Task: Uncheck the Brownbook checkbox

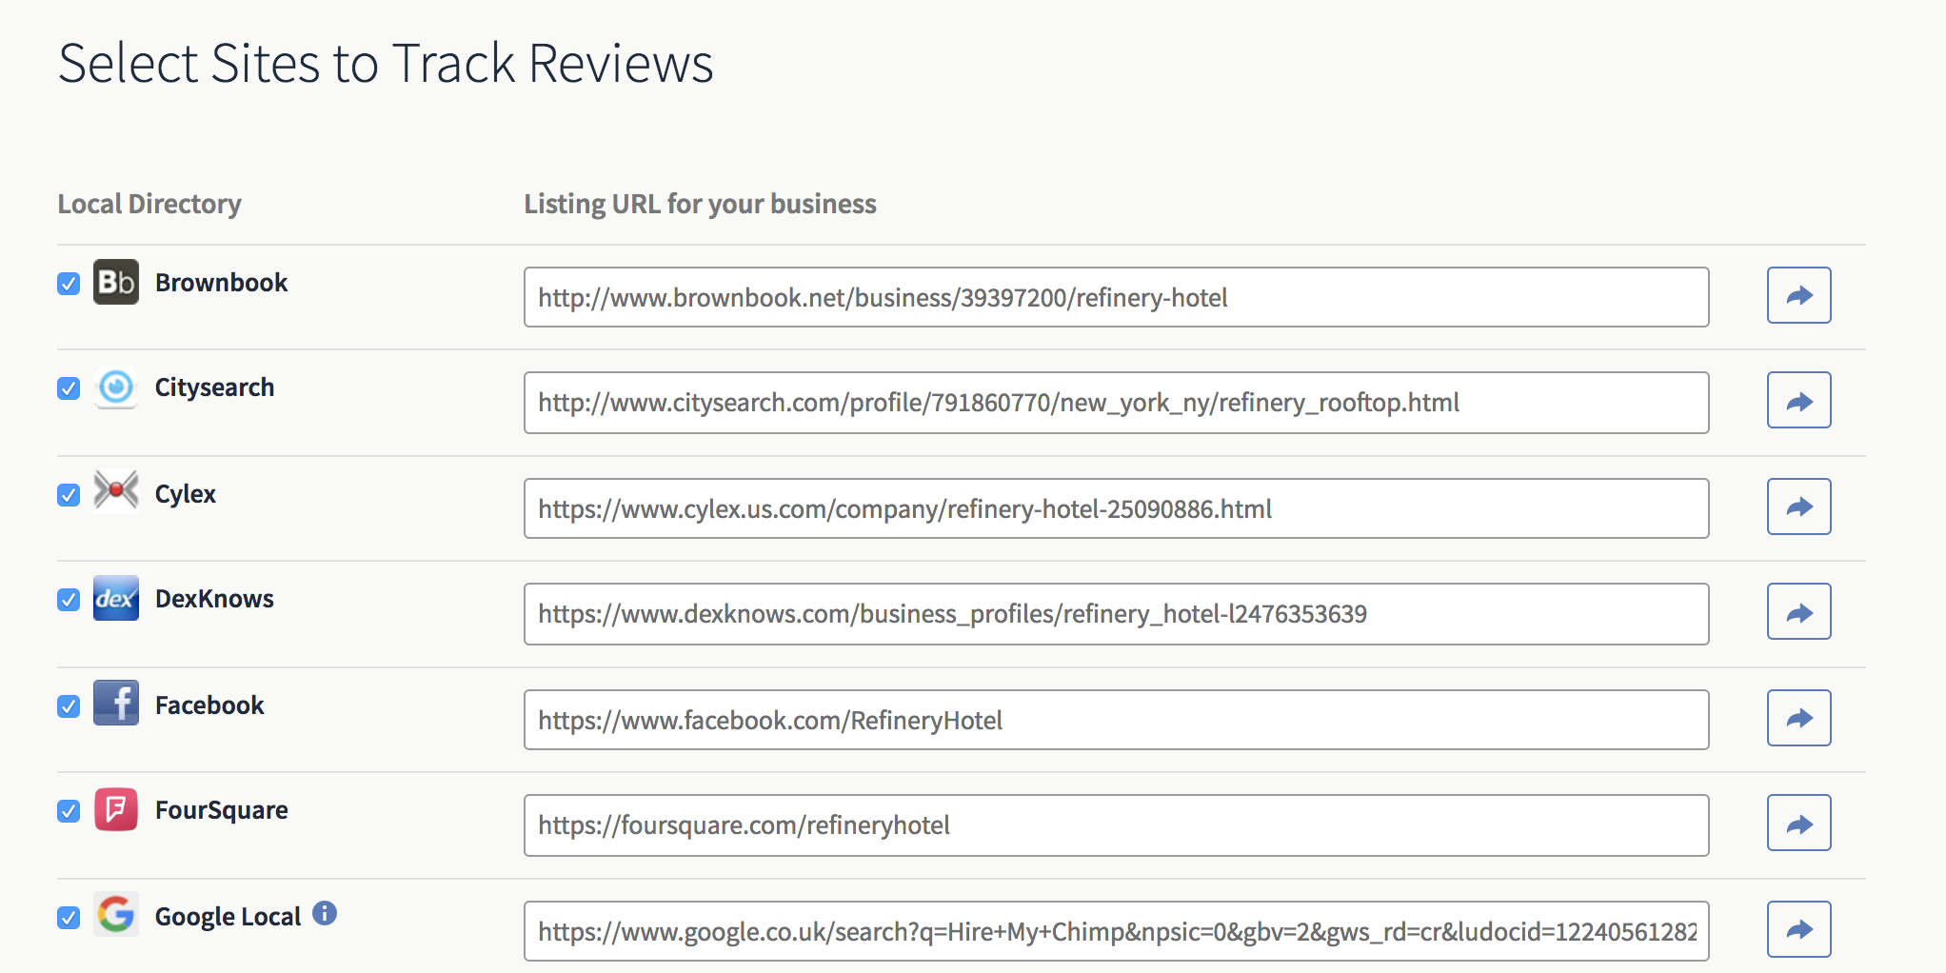Action: click(69, 284)
